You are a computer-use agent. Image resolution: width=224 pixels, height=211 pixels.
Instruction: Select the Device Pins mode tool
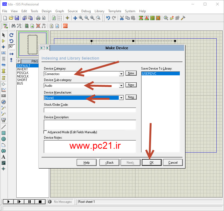[x=4, y=84]
